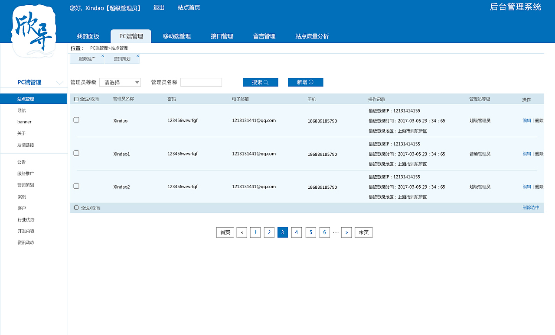This screenshot has height=335, width=555.
Task: Focus the 管理员名称 input field
Action: coord(201,82)
